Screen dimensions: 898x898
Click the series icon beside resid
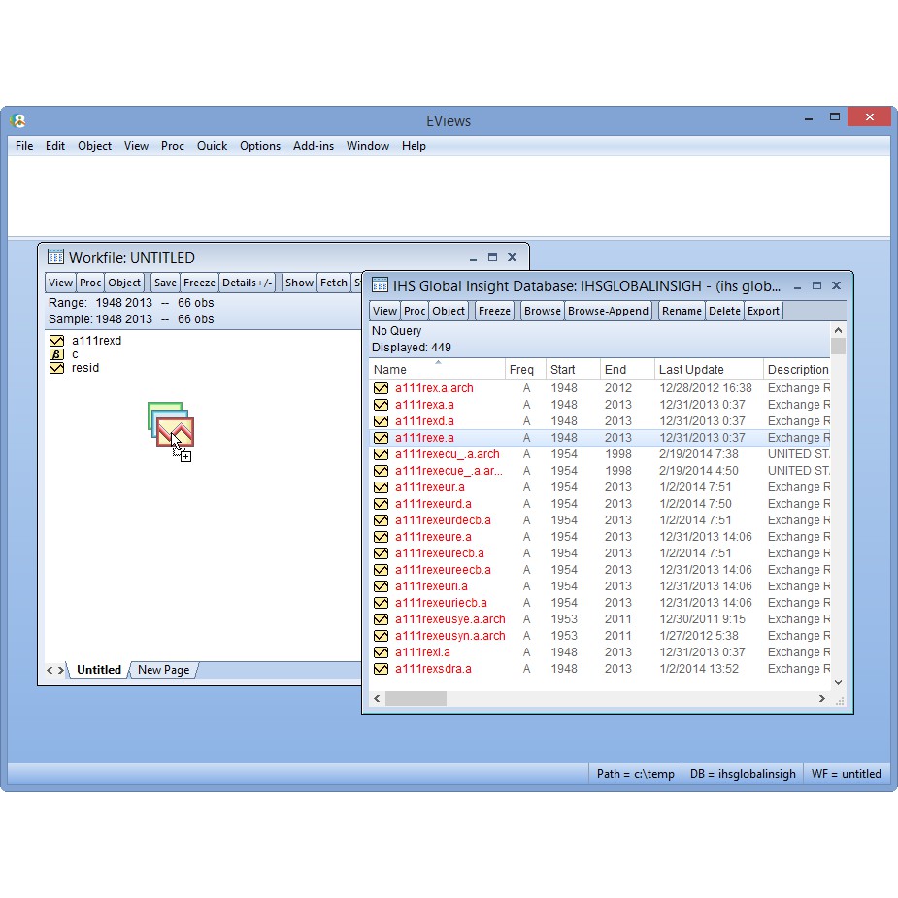[x=56, y=368]
